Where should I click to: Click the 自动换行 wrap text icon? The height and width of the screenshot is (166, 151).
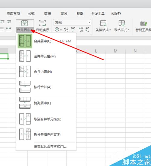pos(42,23)
